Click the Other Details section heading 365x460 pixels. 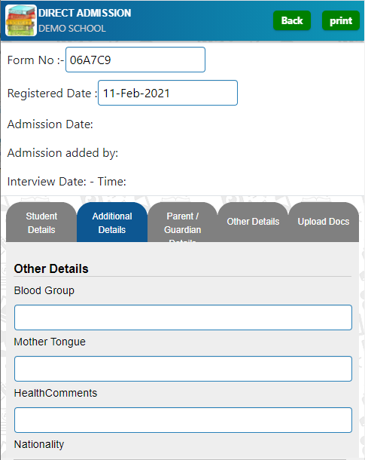point(51,268)
